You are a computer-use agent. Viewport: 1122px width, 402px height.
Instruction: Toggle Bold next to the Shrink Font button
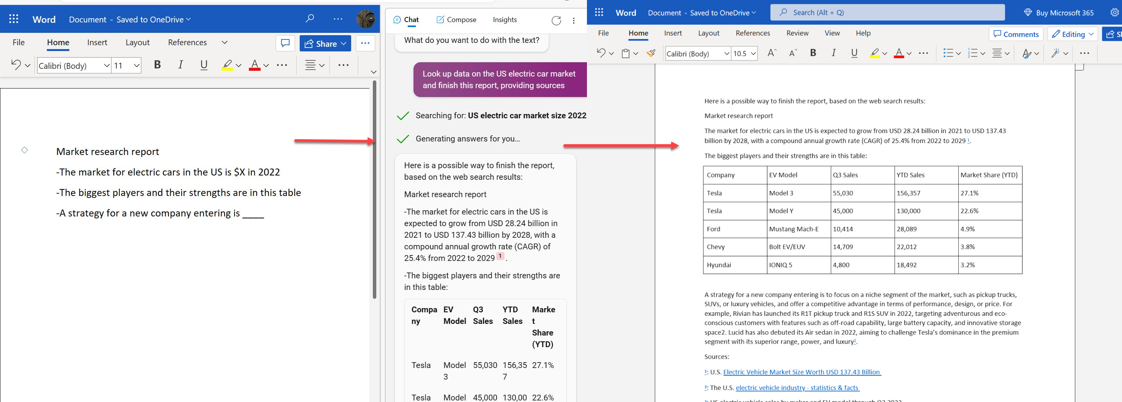pyautogui.click(x=813, y=53)
